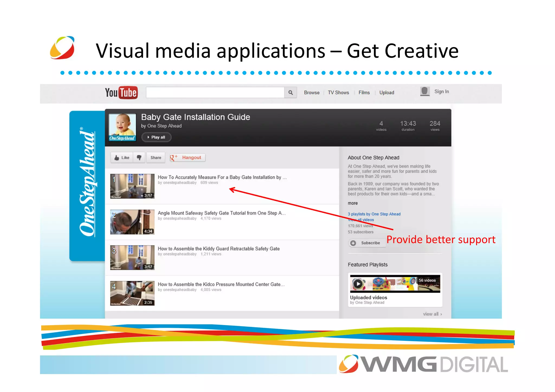Click the 'Featured Playlists' heading

click(367, 265)
